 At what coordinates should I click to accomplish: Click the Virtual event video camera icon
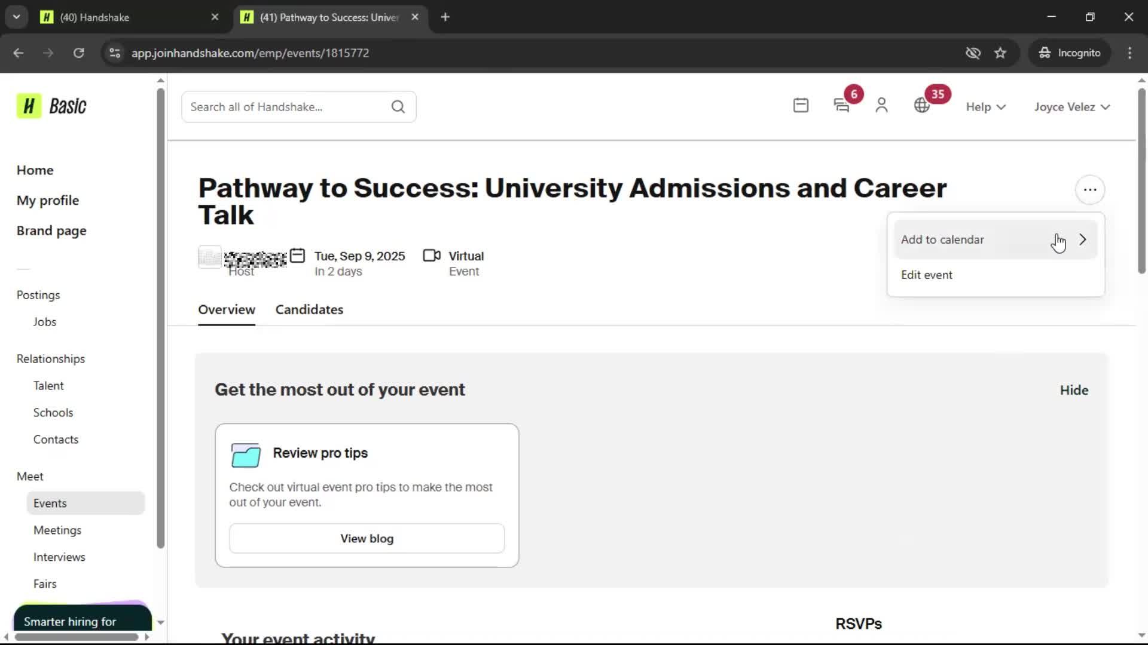[x=432, y=256]
